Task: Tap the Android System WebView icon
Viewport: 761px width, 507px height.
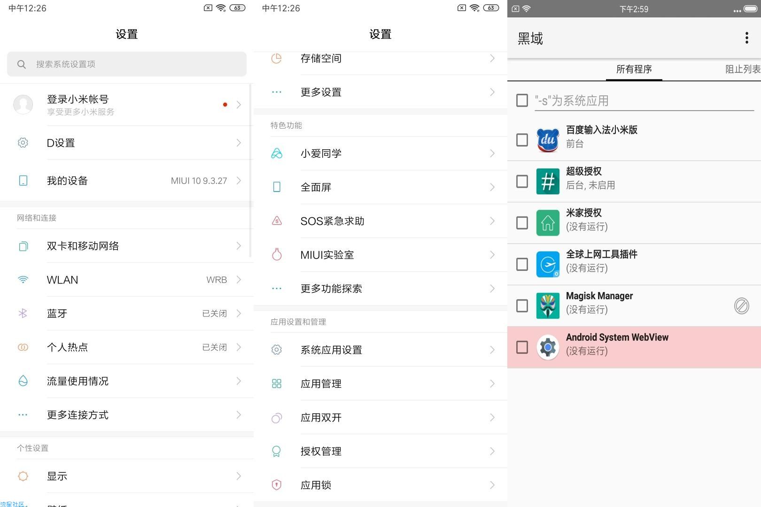Action: [x=548, y=347]
